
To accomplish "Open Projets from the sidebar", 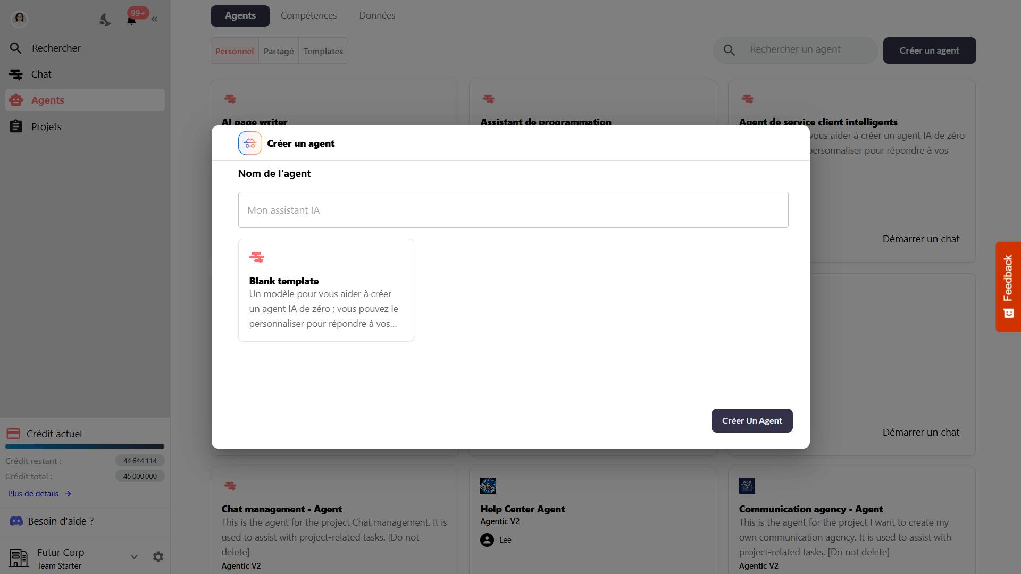I will 46,126.
